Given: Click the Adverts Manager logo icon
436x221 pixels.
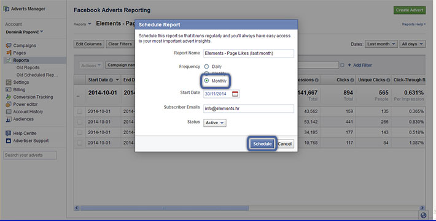Looking at the screenshot, I should (6, 9).
